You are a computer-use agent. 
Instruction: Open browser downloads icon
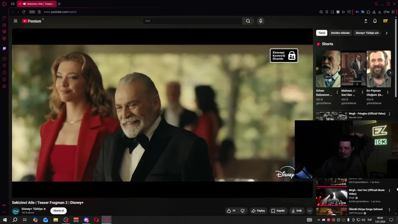(380, 12)
